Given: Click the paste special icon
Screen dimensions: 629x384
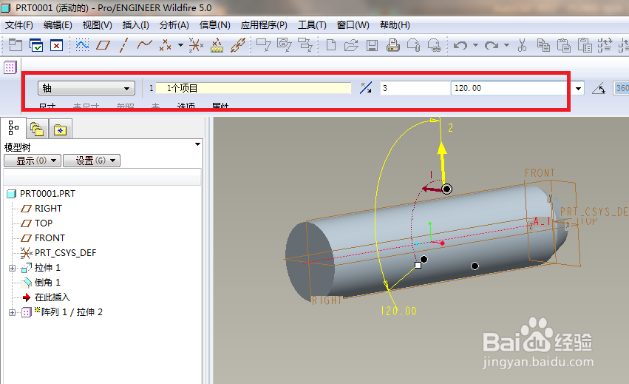Looking at the screenshot, I should coord(585,45).
